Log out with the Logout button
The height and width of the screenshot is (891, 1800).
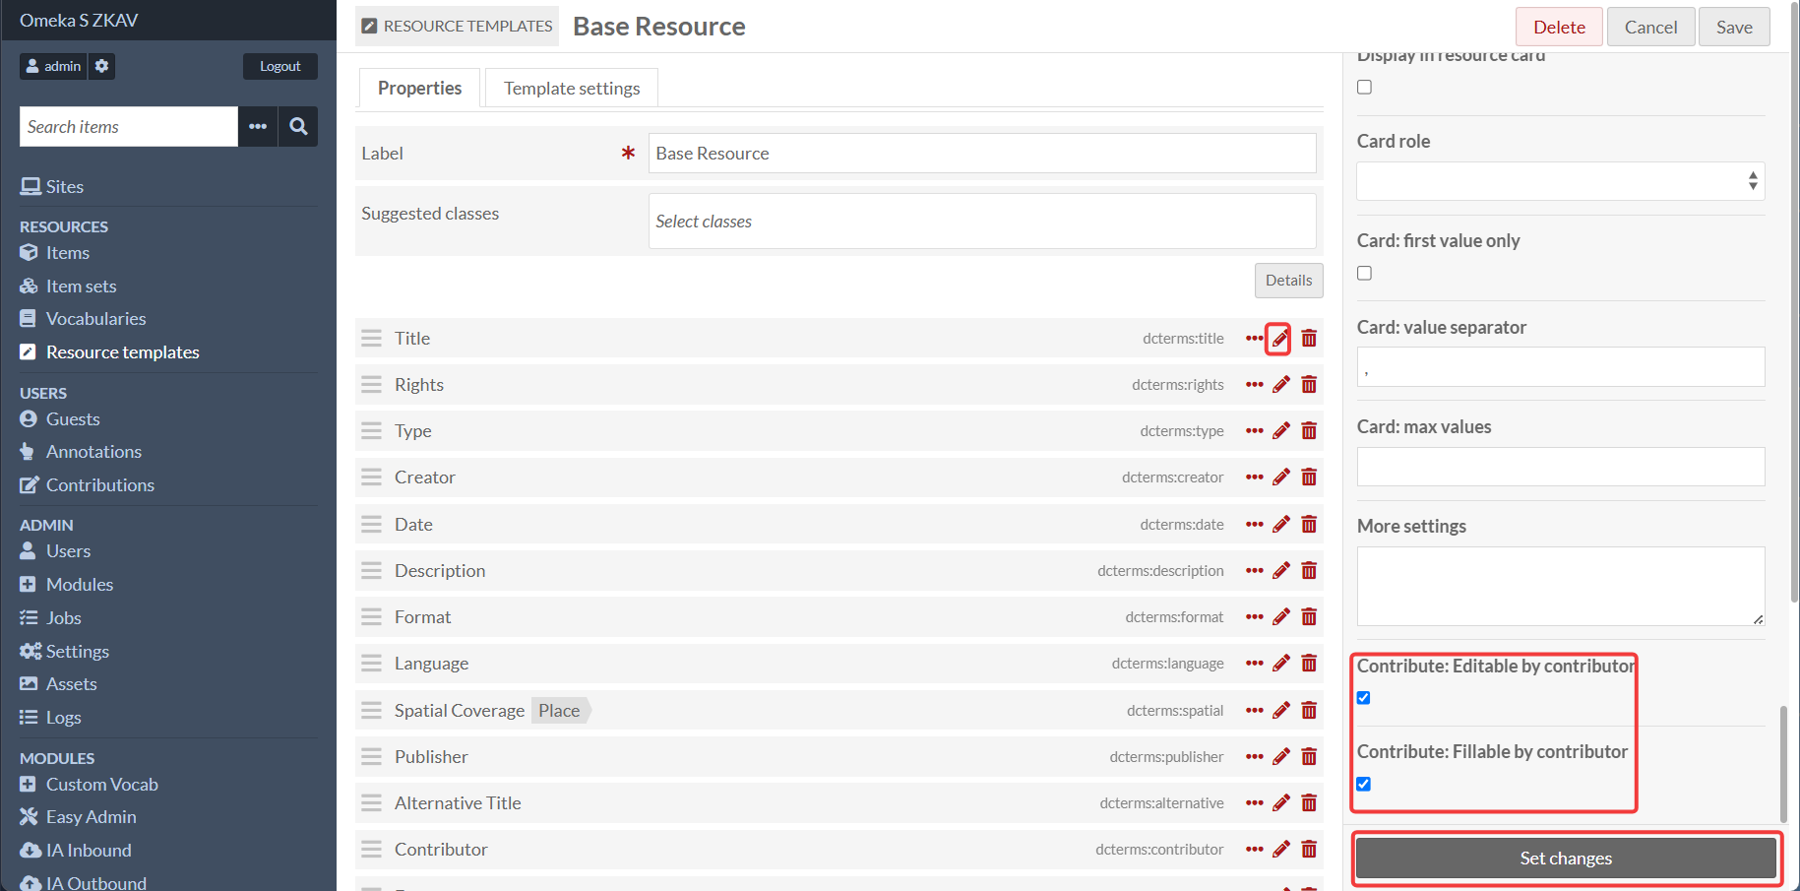click(280, 66)
